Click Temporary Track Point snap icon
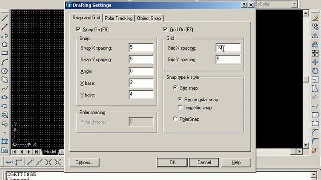 click(x=9, y=162)
